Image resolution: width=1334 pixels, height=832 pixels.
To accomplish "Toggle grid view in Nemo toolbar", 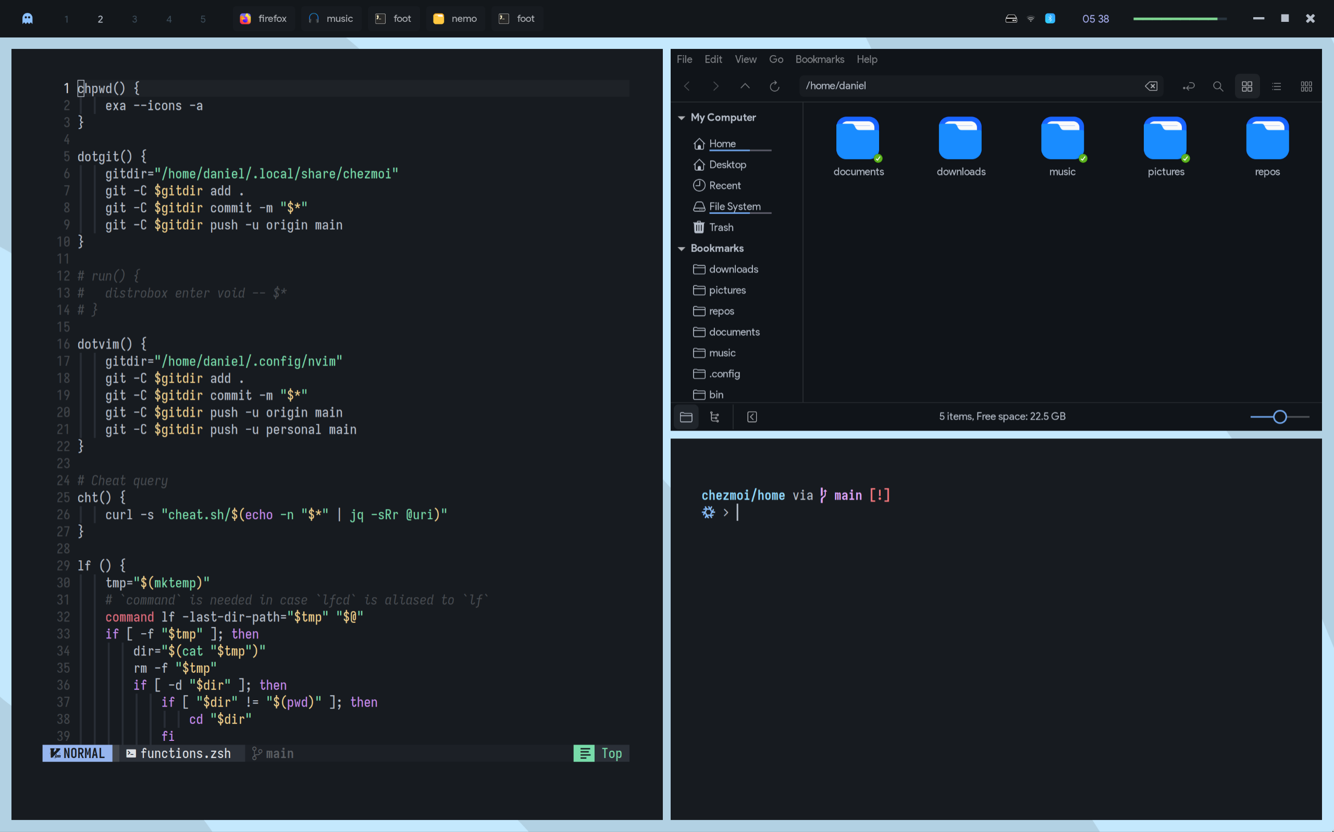I will [x=1247, y=85].
